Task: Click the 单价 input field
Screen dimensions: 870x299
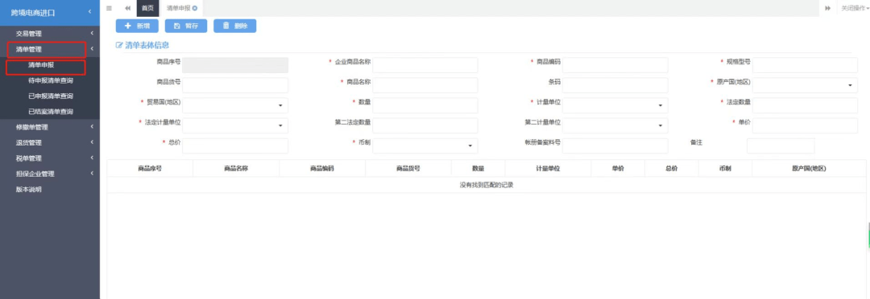Action: coord(805,125)
